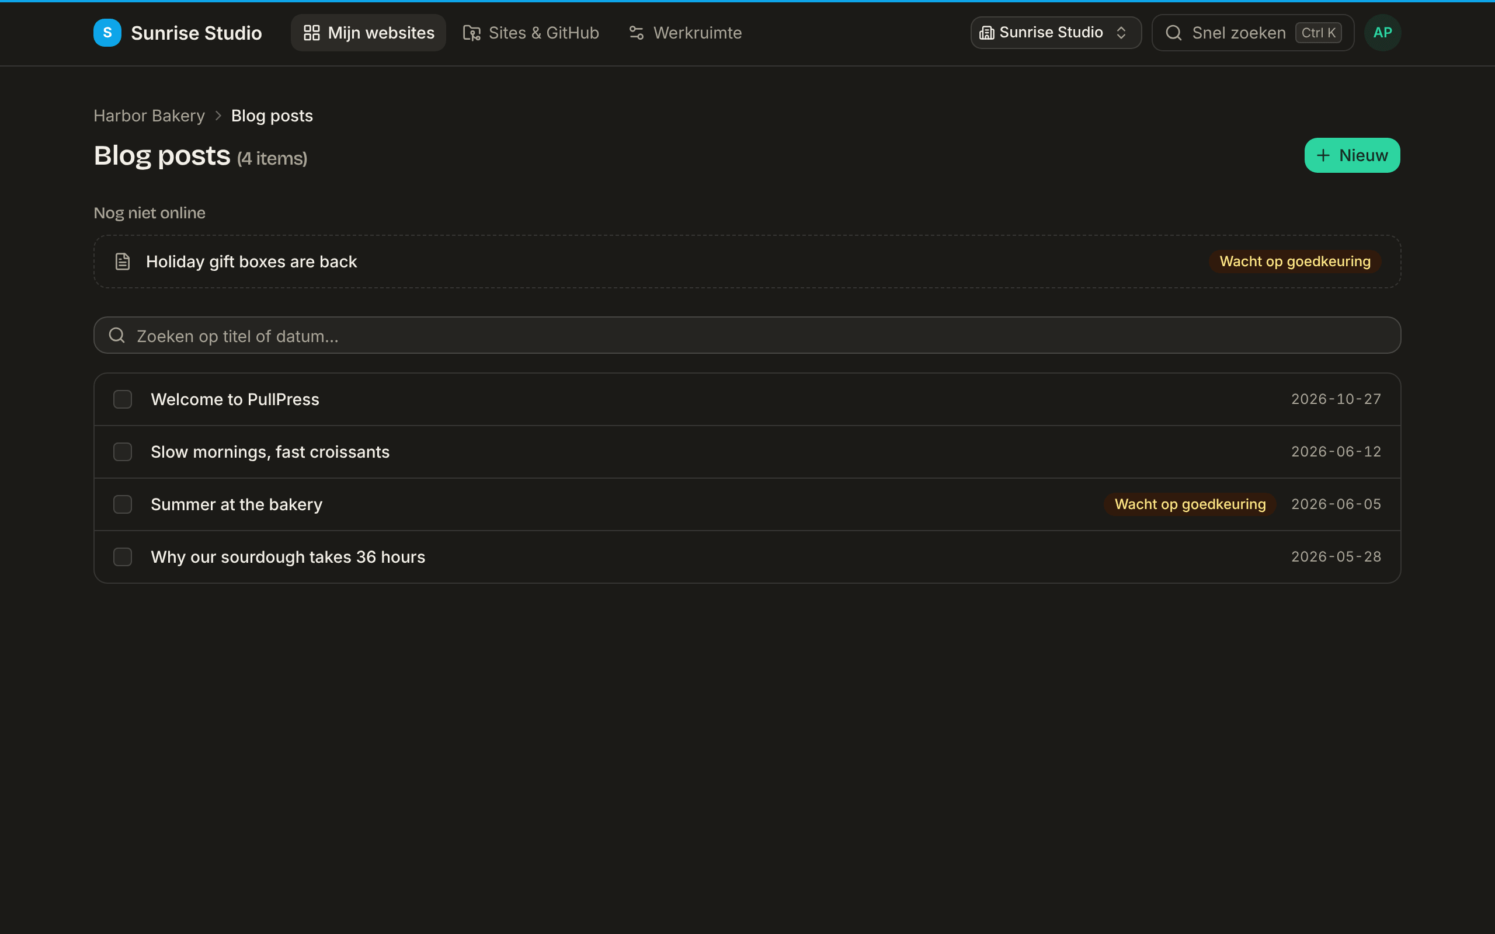This screenshot has width=1495, height=934.
Task: Click the Sunrise Studio brand name
Action: tap(196, 33)
